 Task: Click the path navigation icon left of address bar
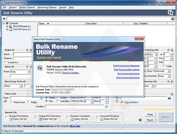pos(4,18)
